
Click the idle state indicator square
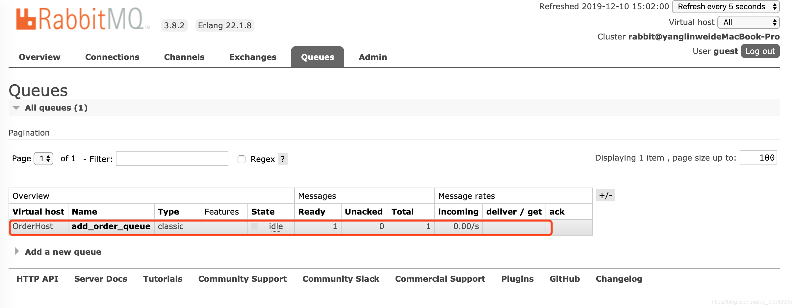pyautogui.click(x=255, y=226)
